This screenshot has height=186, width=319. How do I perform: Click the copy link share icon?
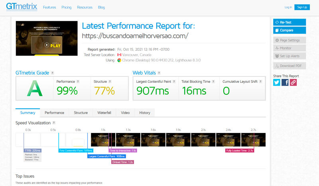pyautogui.click(x=293, y=82)
